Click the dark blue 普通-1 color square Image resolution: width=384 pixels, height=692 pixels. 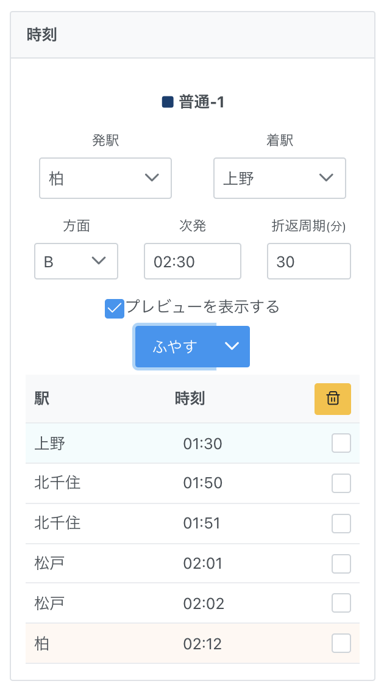point(168,102)
